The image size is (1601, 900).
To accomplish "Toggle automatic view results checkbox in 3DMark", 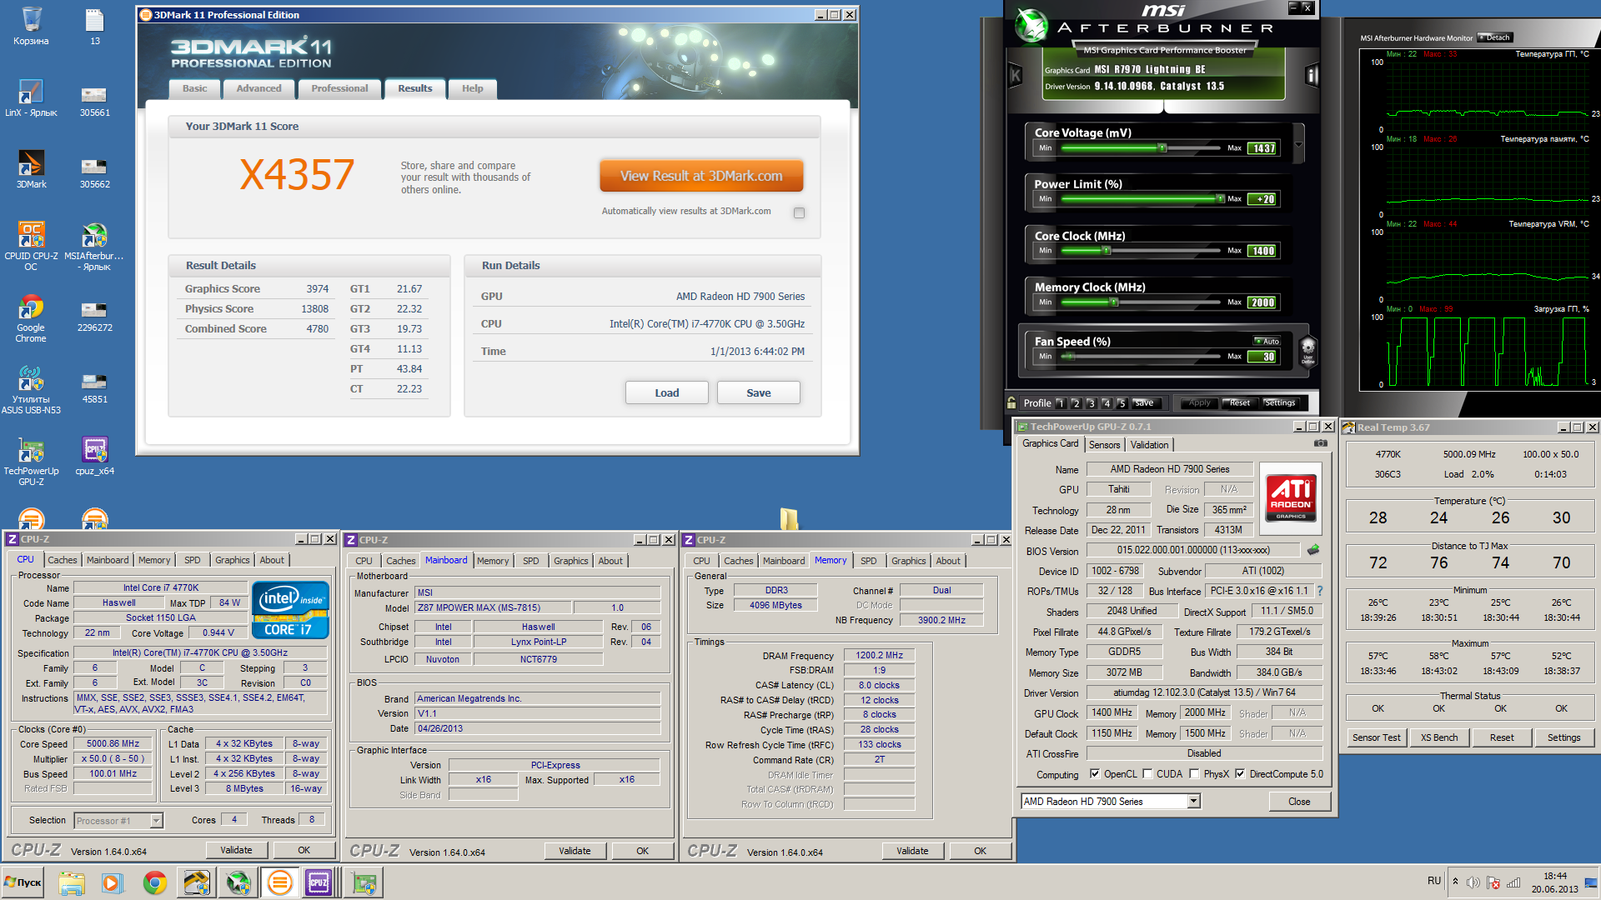I will 799,212.
